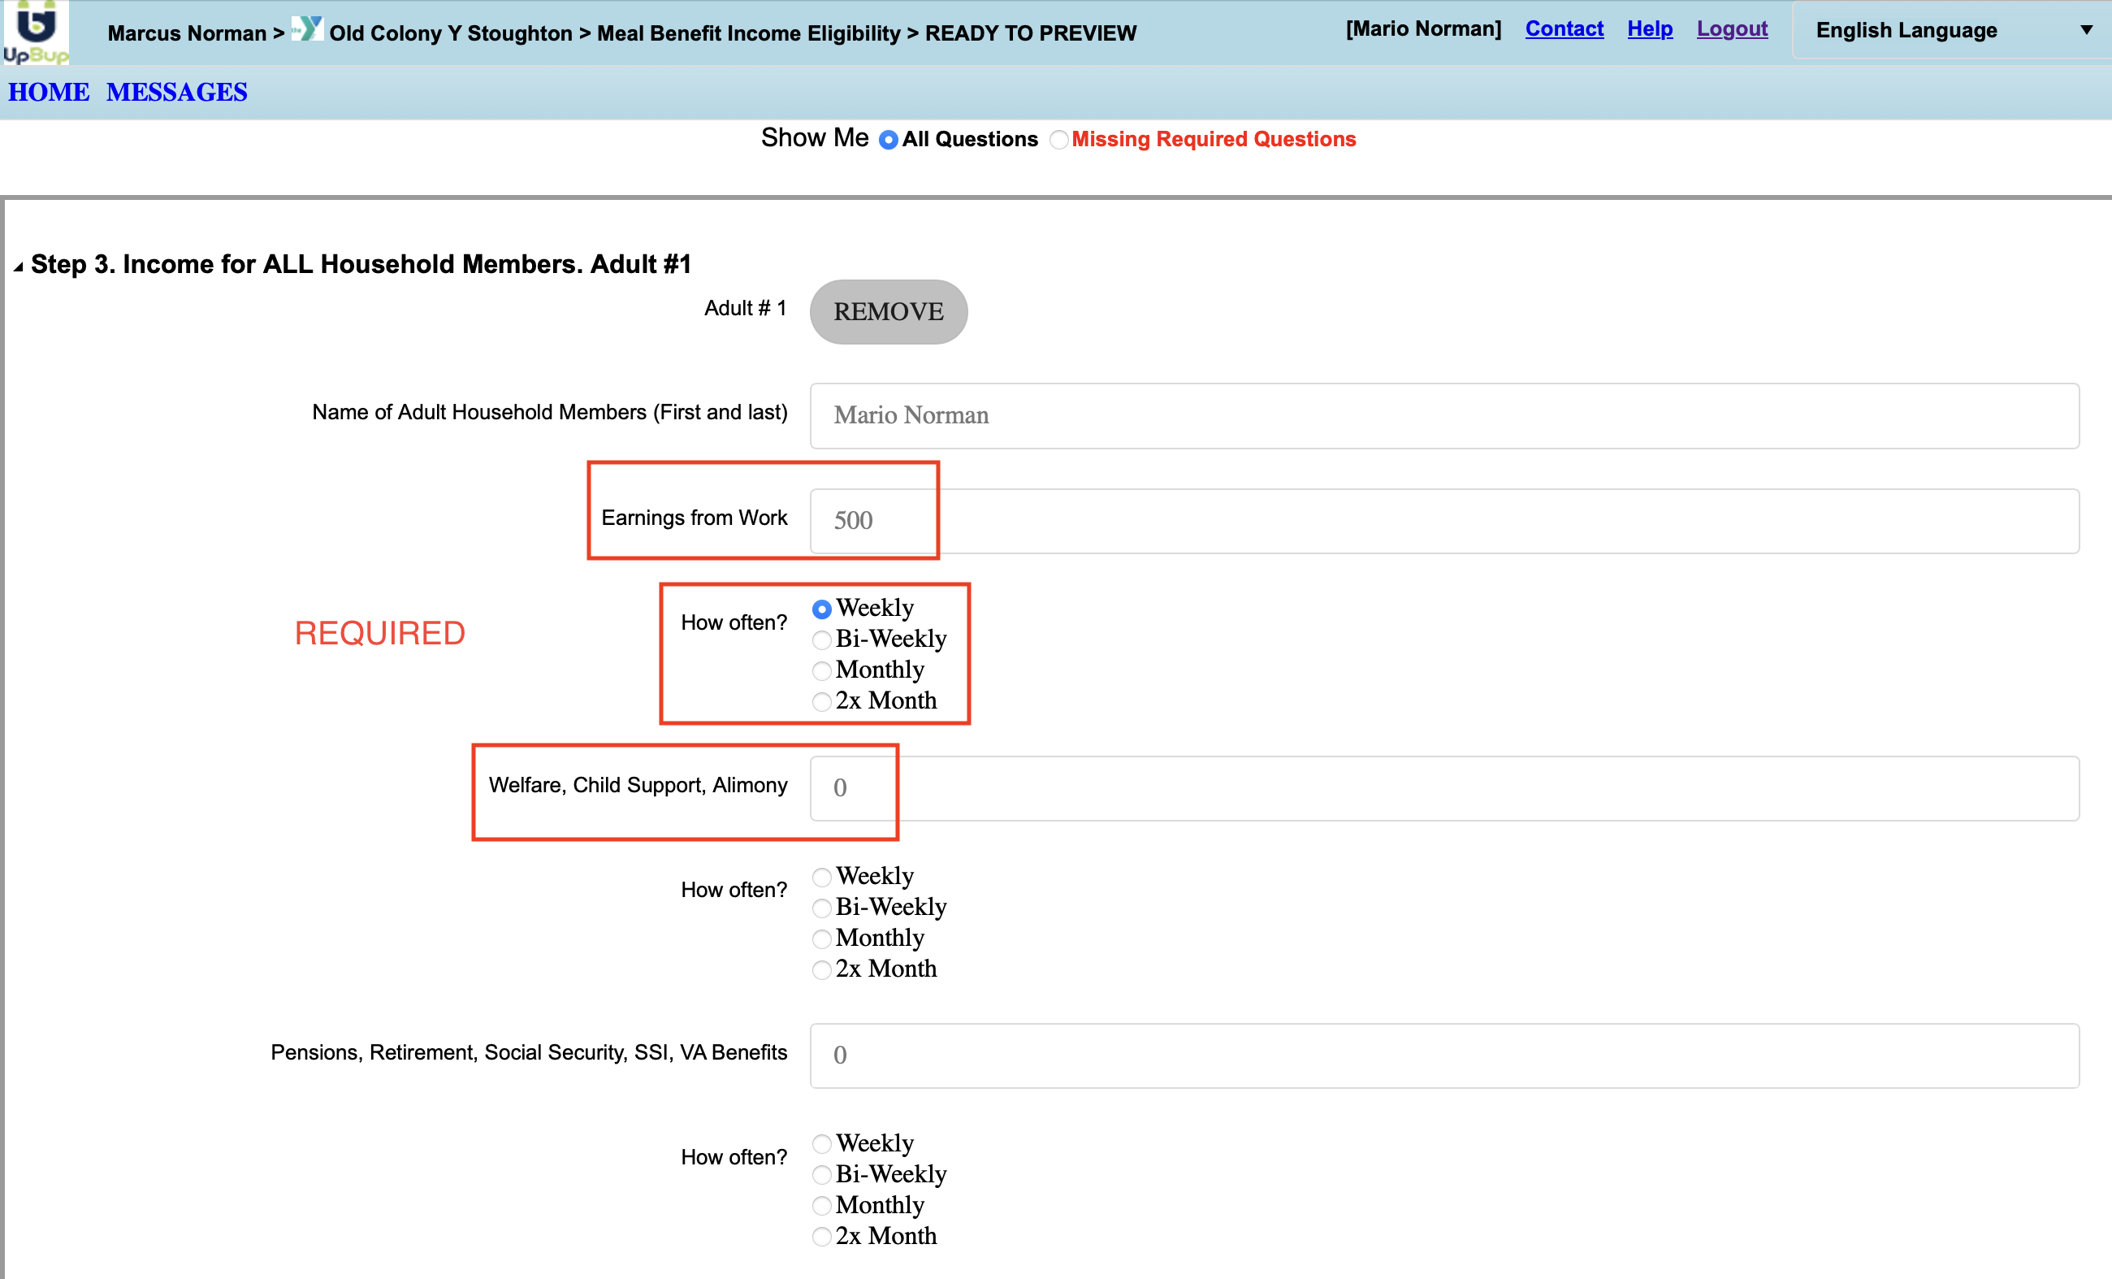Click the Pensions, Retirement, Social Security amount field
2112x1279 pixels.
[1443, 1056]
